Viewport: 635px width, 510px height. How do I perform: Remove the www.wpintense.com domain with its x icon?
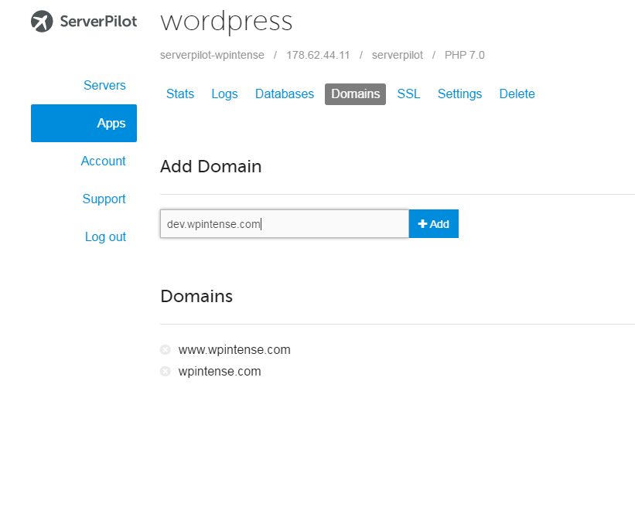pyautogui.click(x=166, y=349)
